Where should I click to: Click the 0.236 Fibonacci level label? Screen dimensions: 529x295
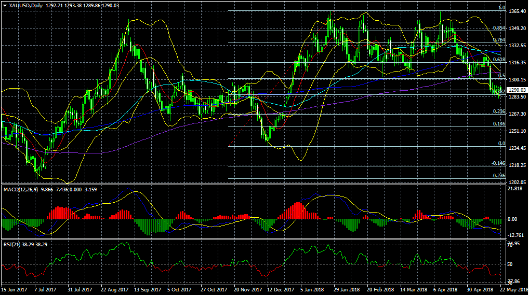498,111
